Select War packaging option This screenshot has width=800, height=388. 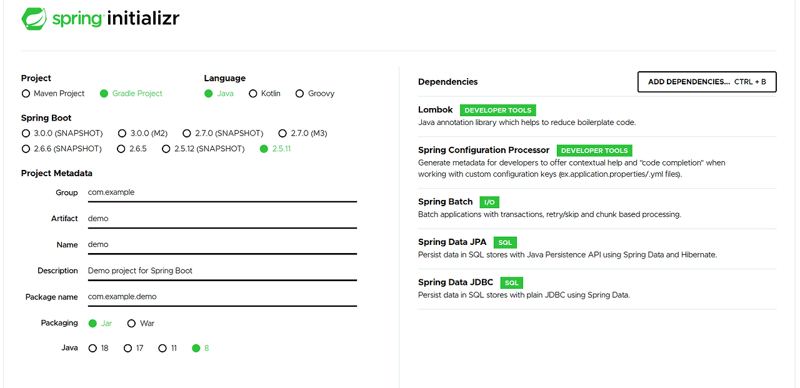pyautogui.click(x=131, y=324)
